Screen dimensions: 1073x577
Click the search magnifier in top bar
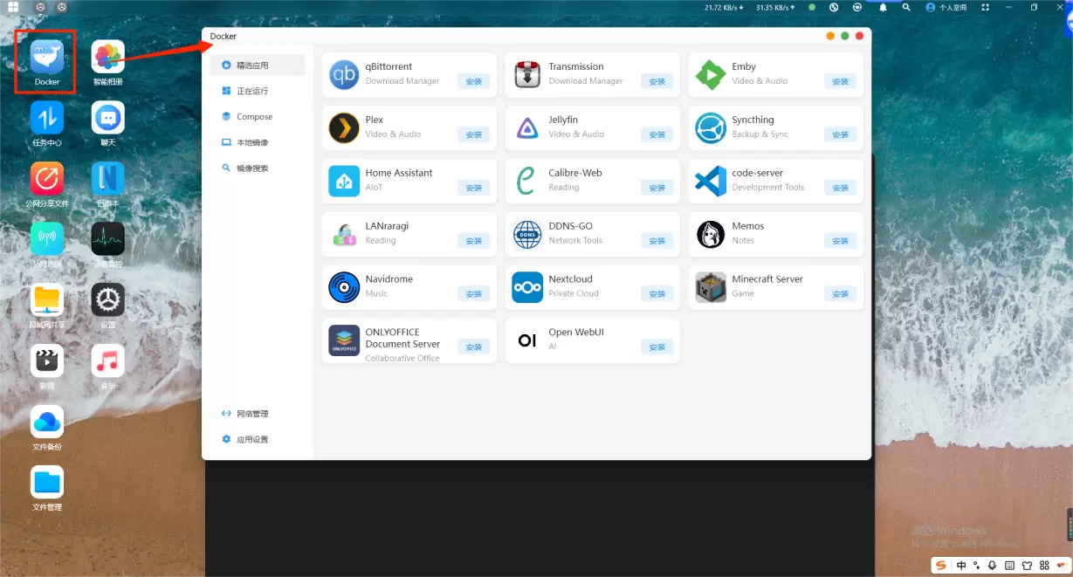click(x=906, y=7)
